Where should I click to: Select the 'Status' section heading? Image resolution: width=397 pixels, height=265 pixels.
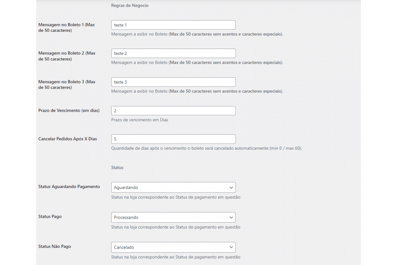[x=117, y=167]
